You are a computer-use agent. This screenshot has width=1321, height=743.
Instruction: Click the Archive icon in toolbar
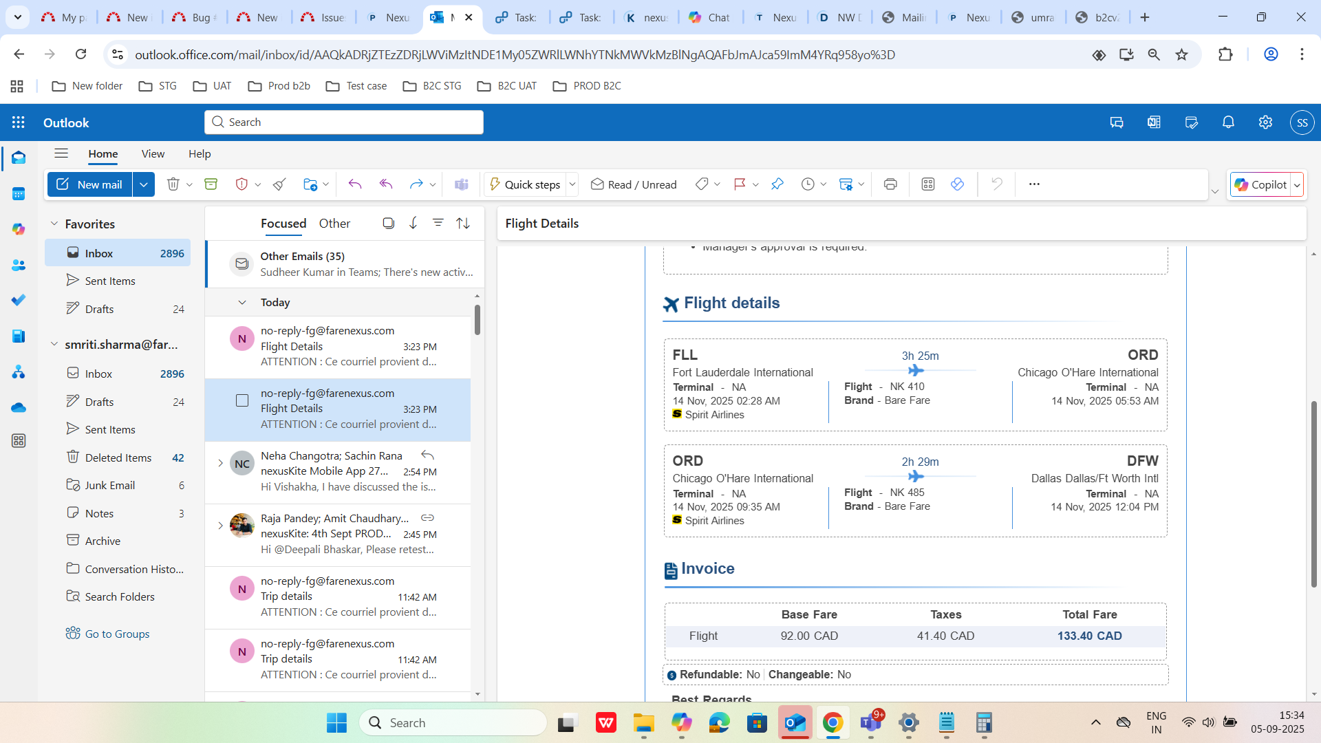point(211,184)
